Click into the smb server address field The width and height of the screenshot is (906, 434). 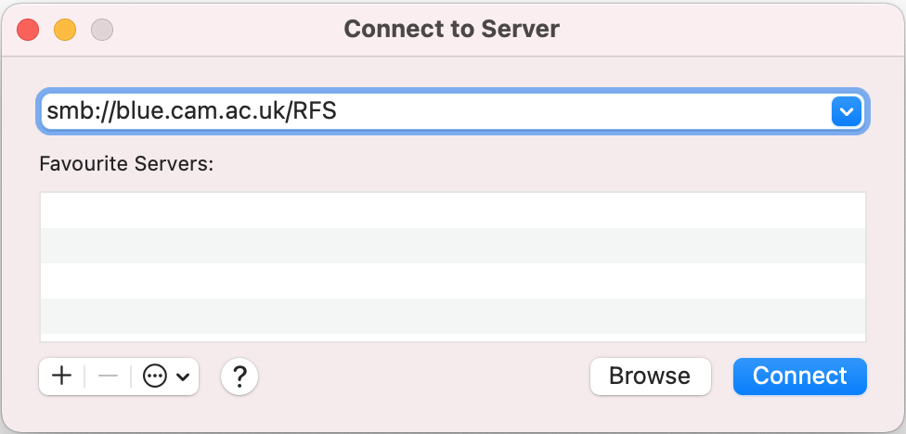[x=557, y=112]
